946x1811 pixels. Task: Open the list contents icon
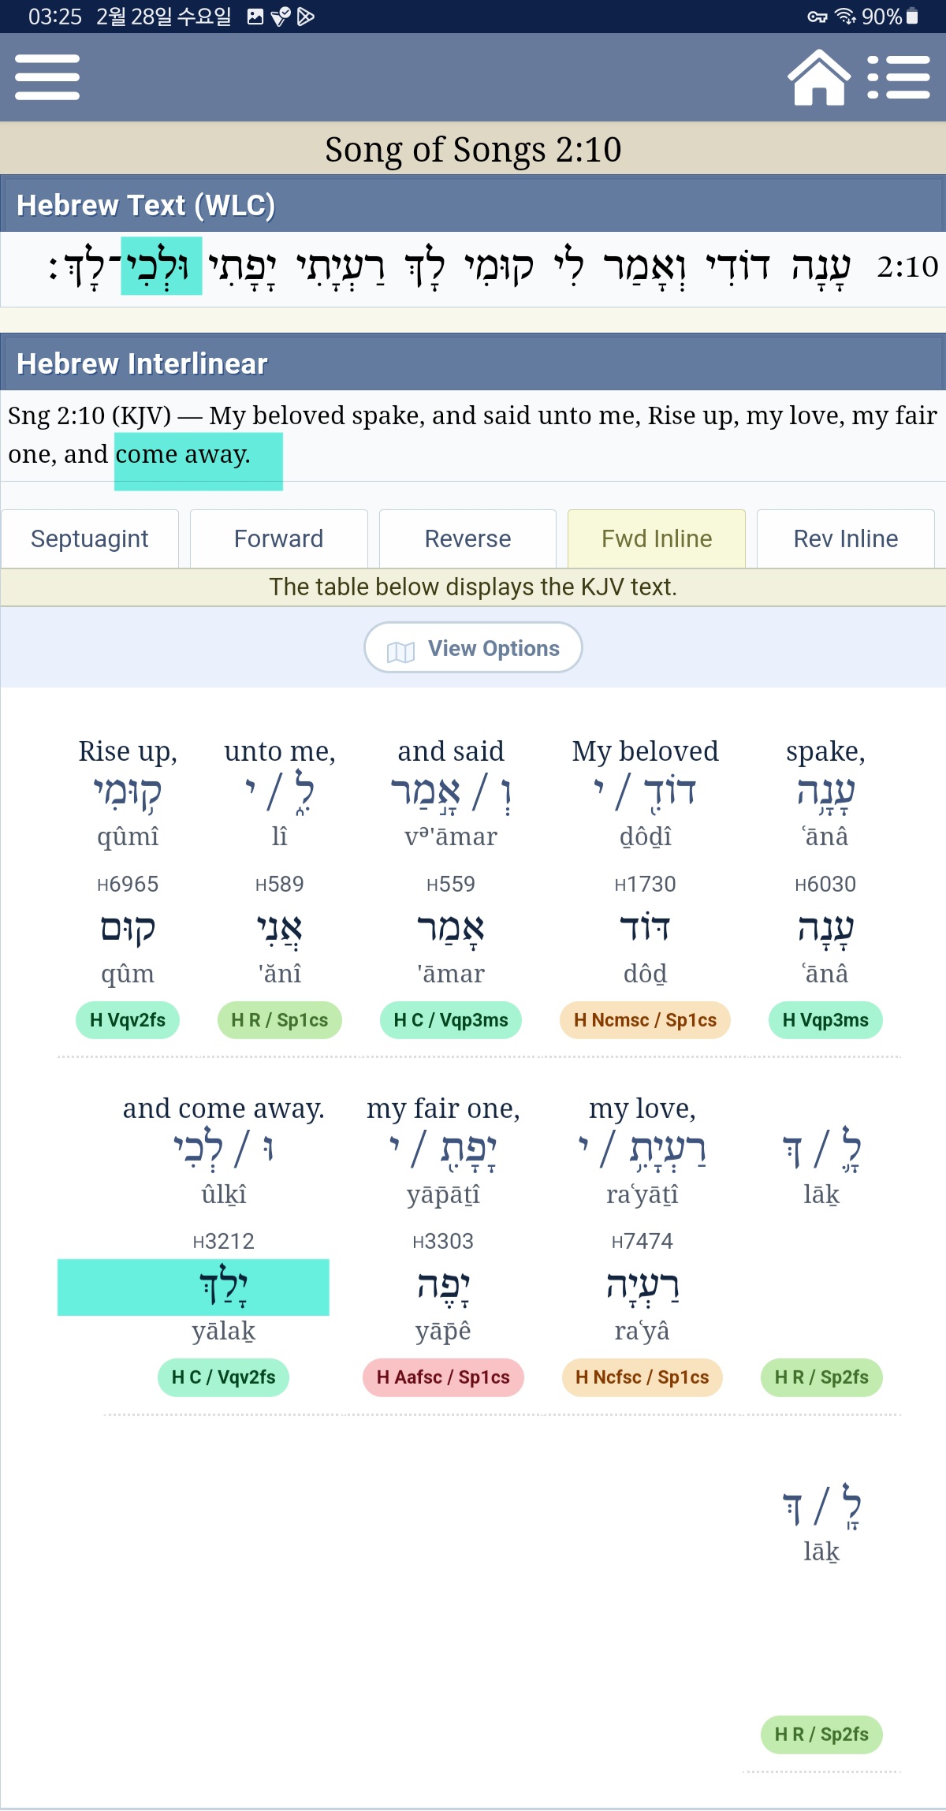[x=899, y=77]
